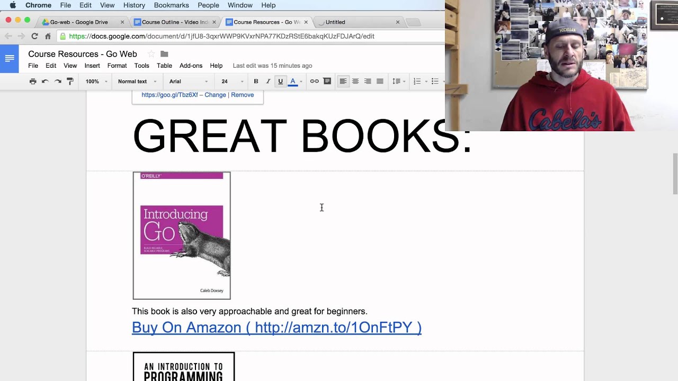
Task: Open the Table menu
Action: [164, 66]
